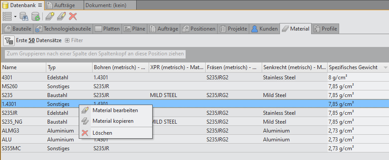This screenshot has height=160, width=389.
Task: Select the Material tab
Action: click(x=296, y=29)
